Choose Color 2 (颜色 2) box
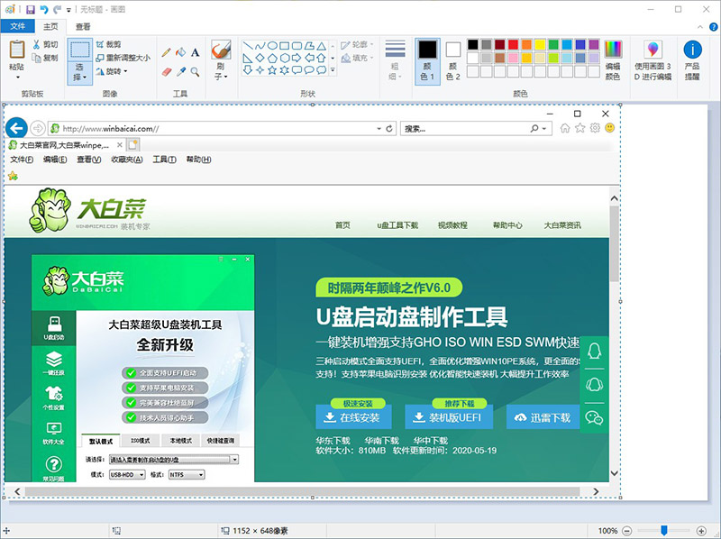 point(452,59)
